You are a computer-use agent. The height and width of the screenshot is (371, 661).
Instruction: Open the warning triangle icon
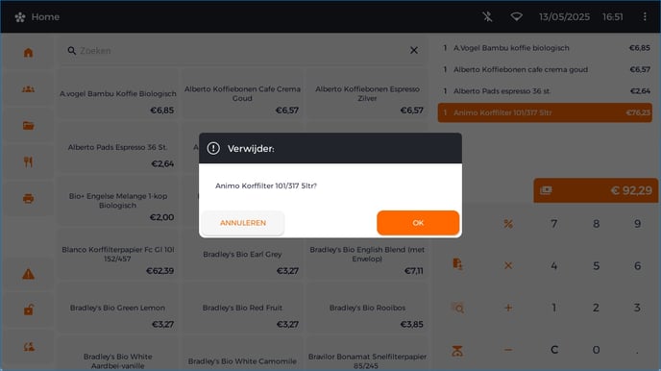[28, 274]
